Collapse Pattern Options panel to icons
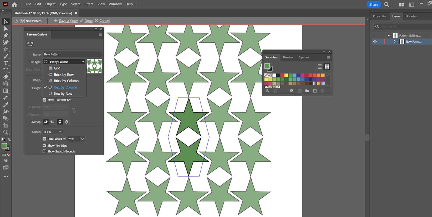 [x=96, y=29]
